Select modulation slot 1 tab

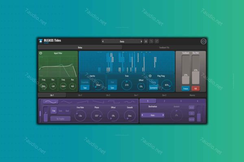(148, 101)
